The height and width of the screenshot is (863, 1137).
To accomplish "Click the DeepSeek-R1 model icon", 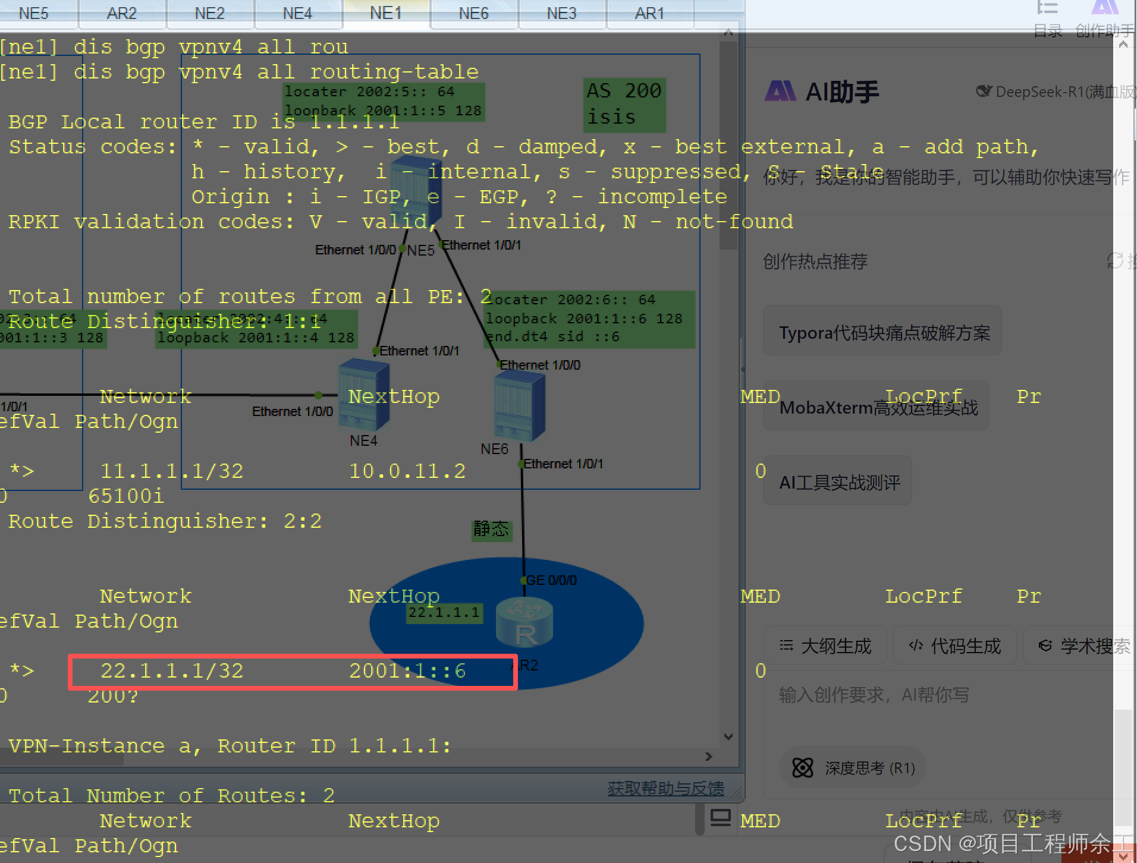I will [x=984, y=92].
